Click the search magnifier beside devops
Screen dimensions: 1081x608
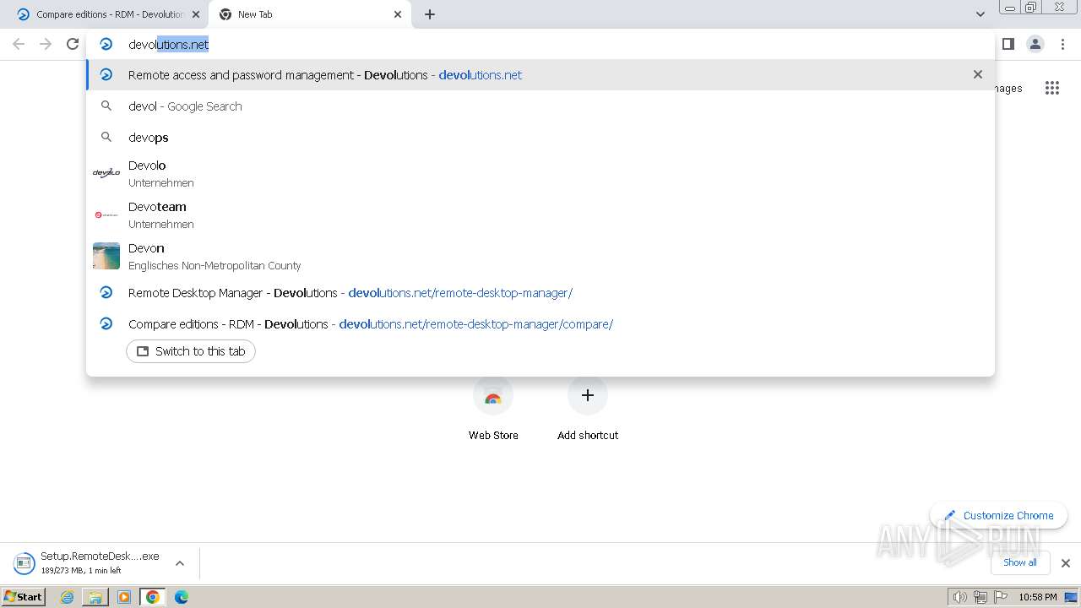tap(106, 137)
